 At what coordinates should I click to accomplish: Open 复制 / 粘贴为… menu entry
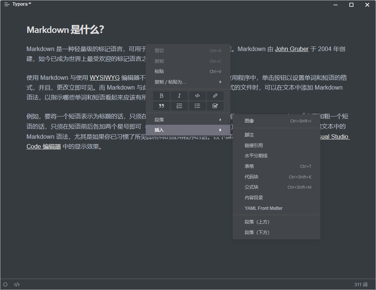pos(188,82)
